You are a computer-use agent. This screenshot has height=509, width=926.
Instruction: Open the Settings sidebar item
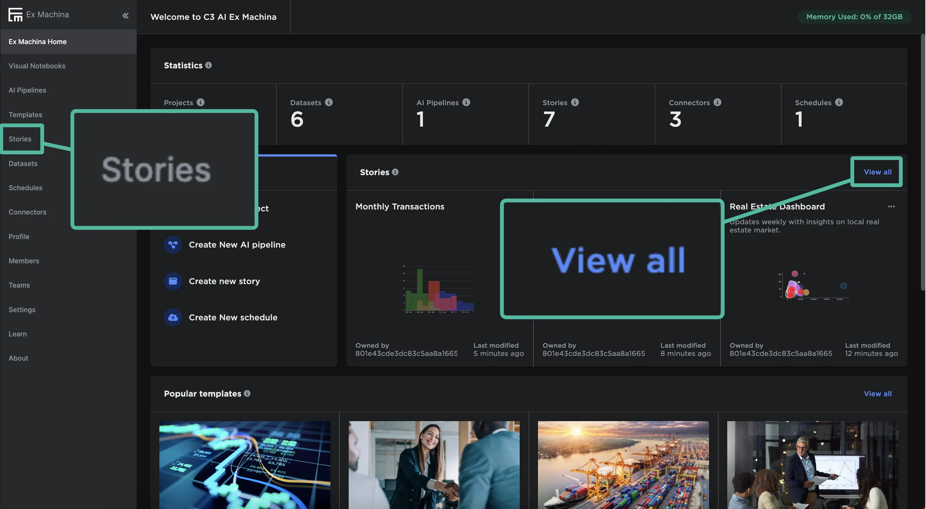click(22, 310)
